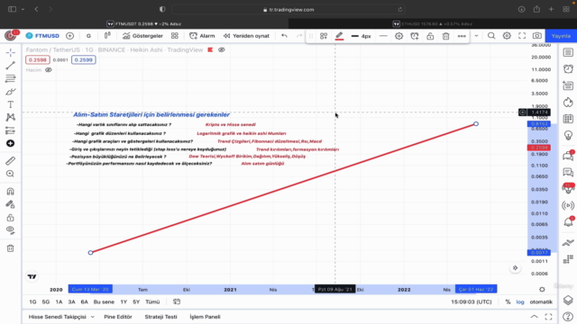The height and width of the screenshot is (324, 577).
Task: Lock the selected trend line
Action: 430,36
